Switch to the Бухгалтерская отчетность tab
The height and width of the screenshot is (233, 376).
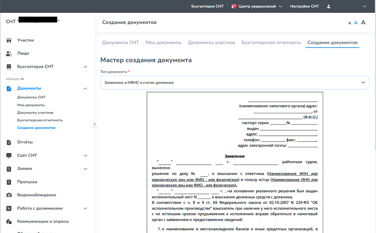[271, 43]
